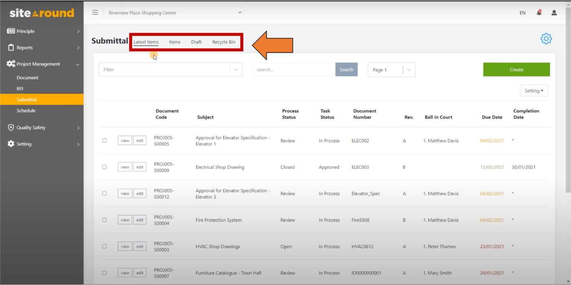The width and height of the screenshot is (571, 285).
Task: Click the Due Date column header
Action: (492, 117)
